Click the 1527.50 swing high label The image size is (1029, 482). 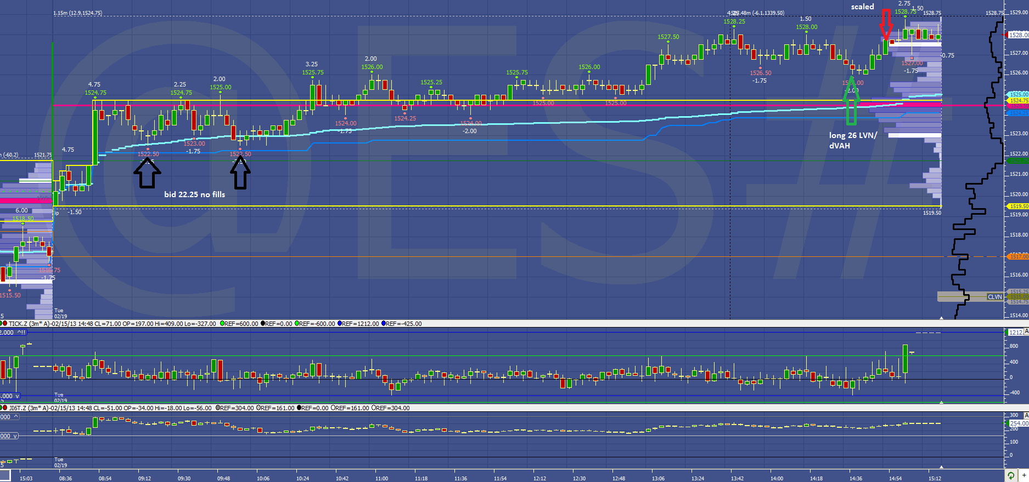[x=668, y=37]
